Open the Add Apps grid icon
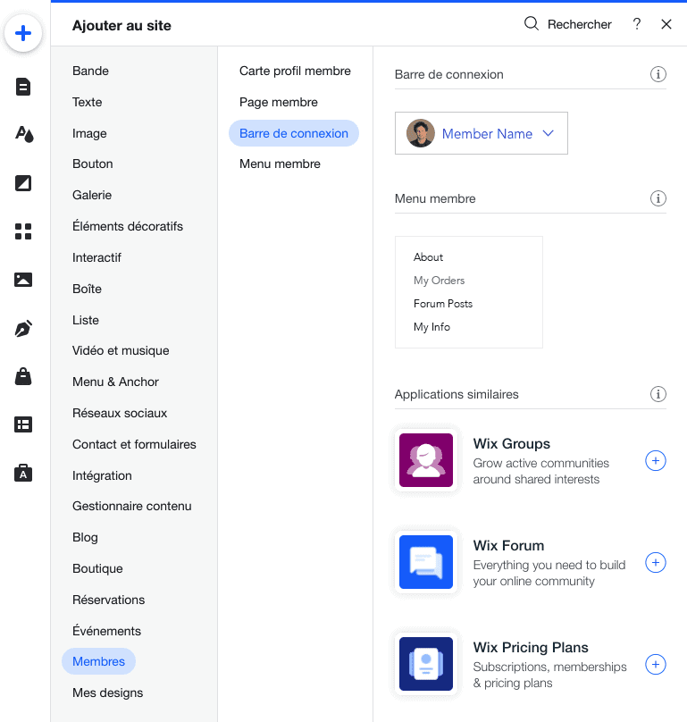 click(23, 231)
